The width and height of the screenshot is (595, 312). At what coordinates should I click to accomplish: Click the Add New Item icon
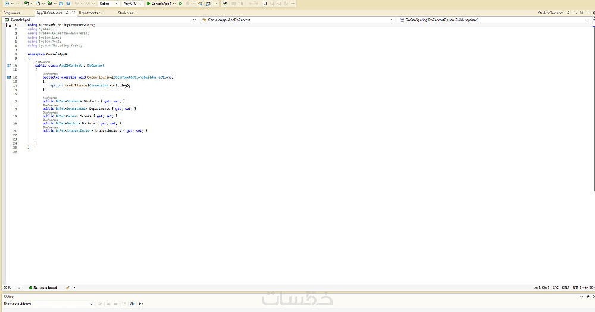pyautogui.click(x=37, y=4)
